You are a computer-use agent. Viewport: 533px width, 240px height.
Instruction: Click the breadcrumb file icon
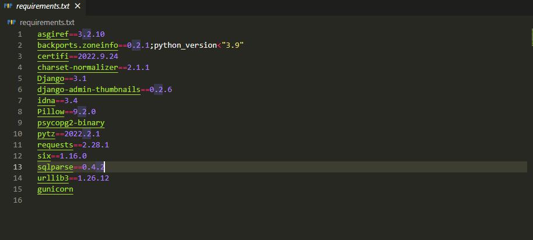coord(11,22)
